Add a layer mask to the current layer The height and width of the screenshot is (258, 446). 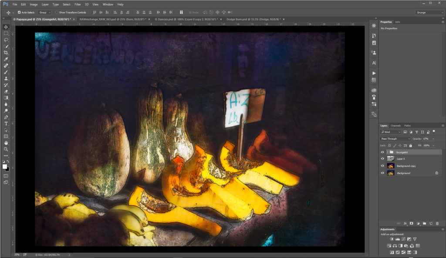click(x=411, y=223)
